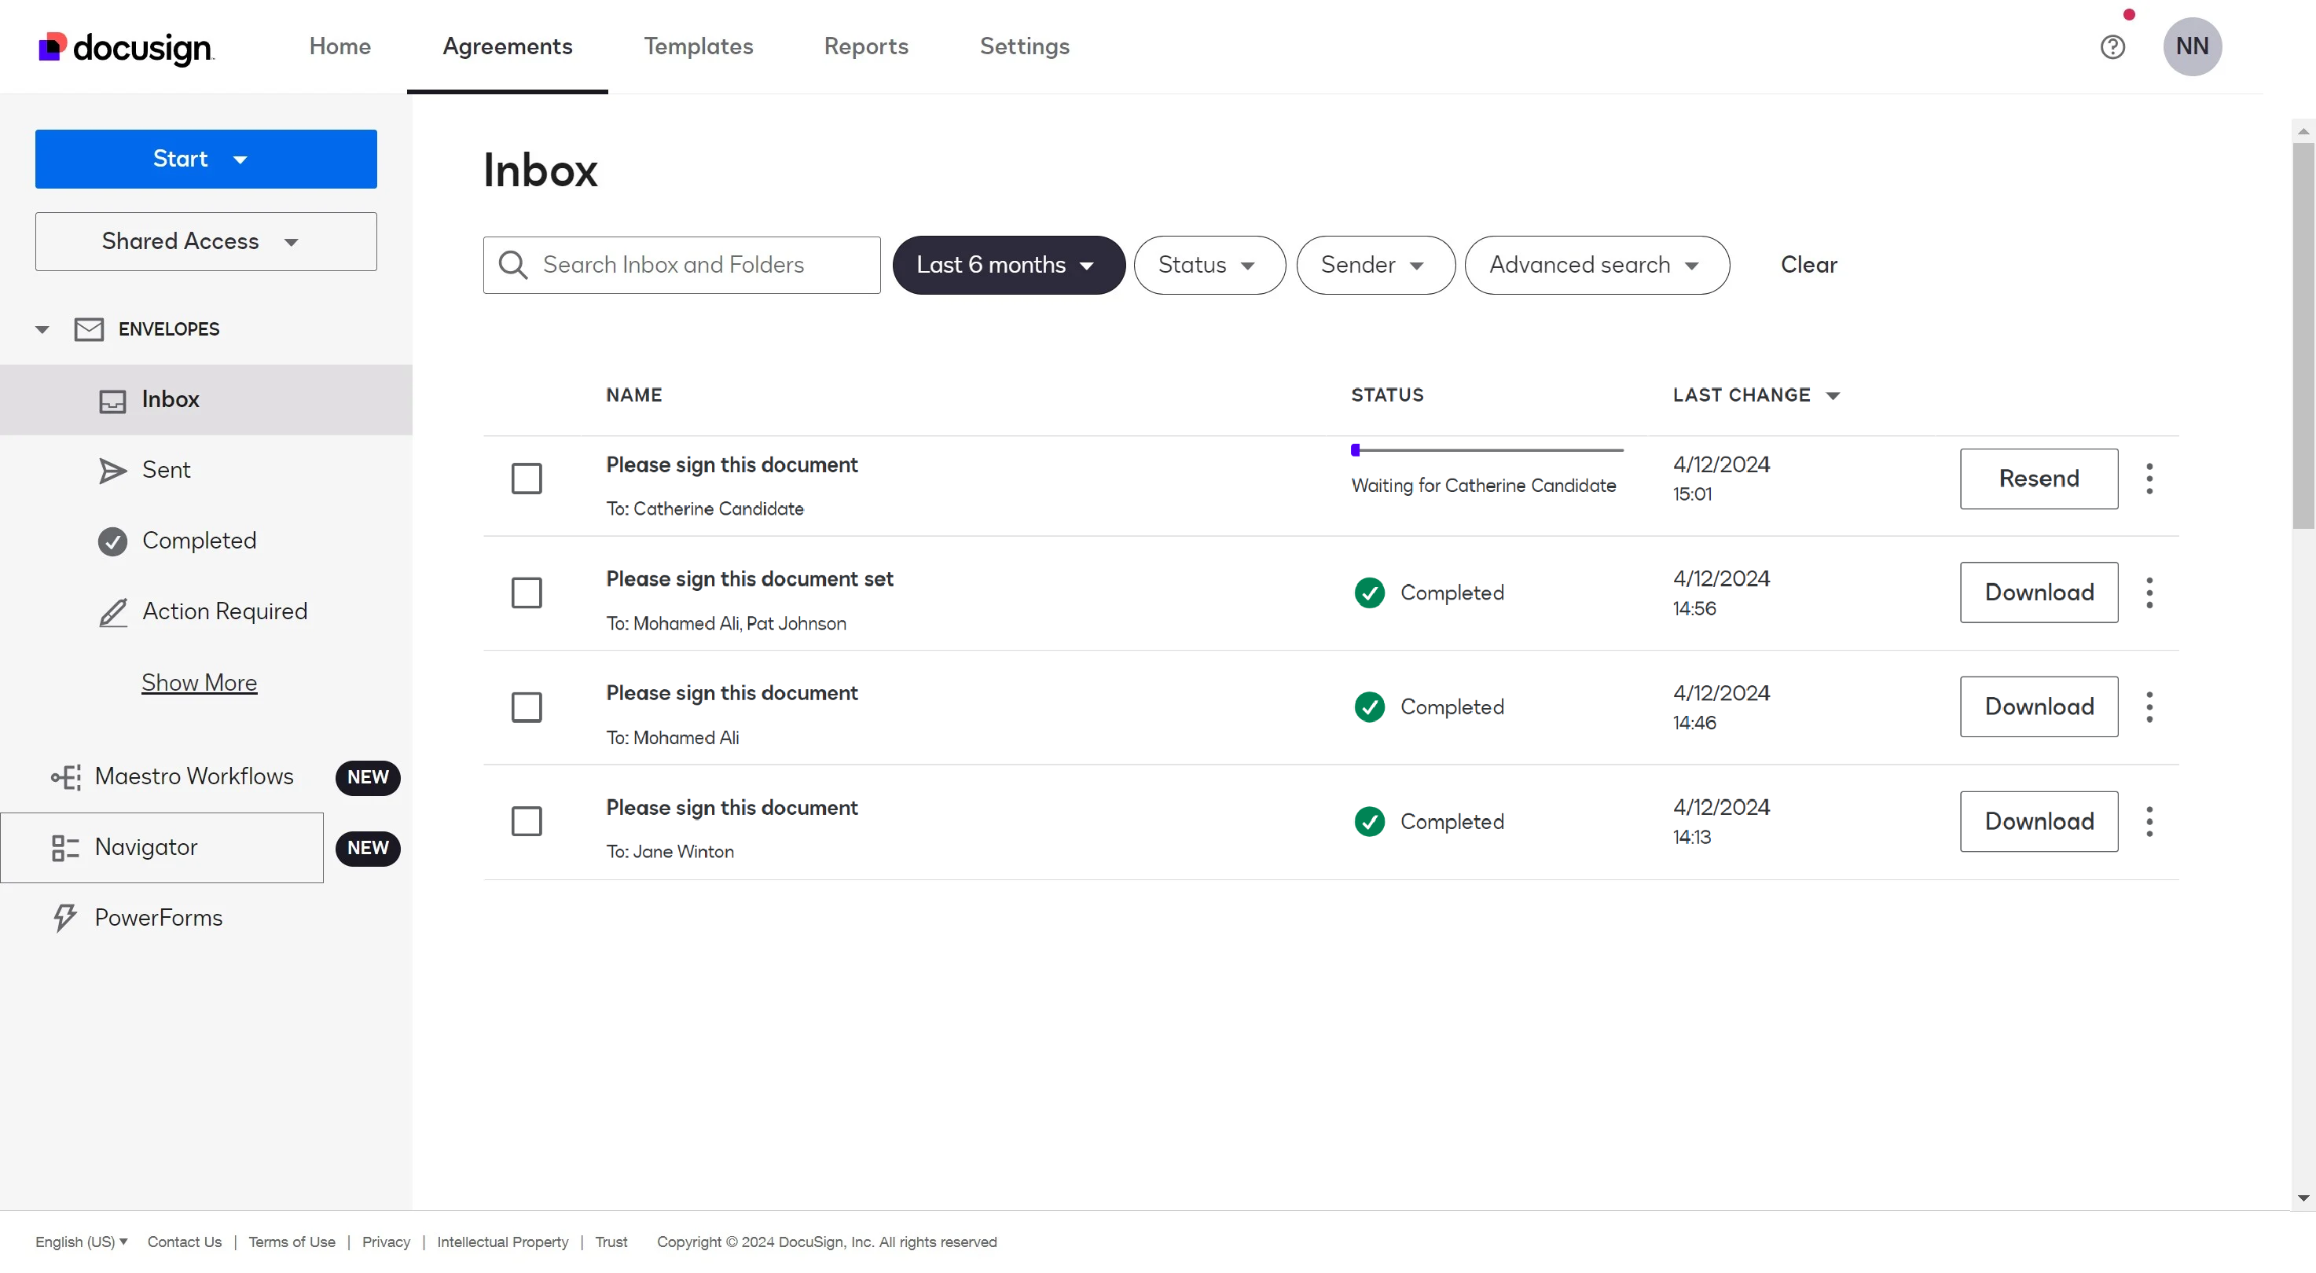Click the Show More link
The image size is (2316, 1273).
pyautogui.click(x=199, y=683)
